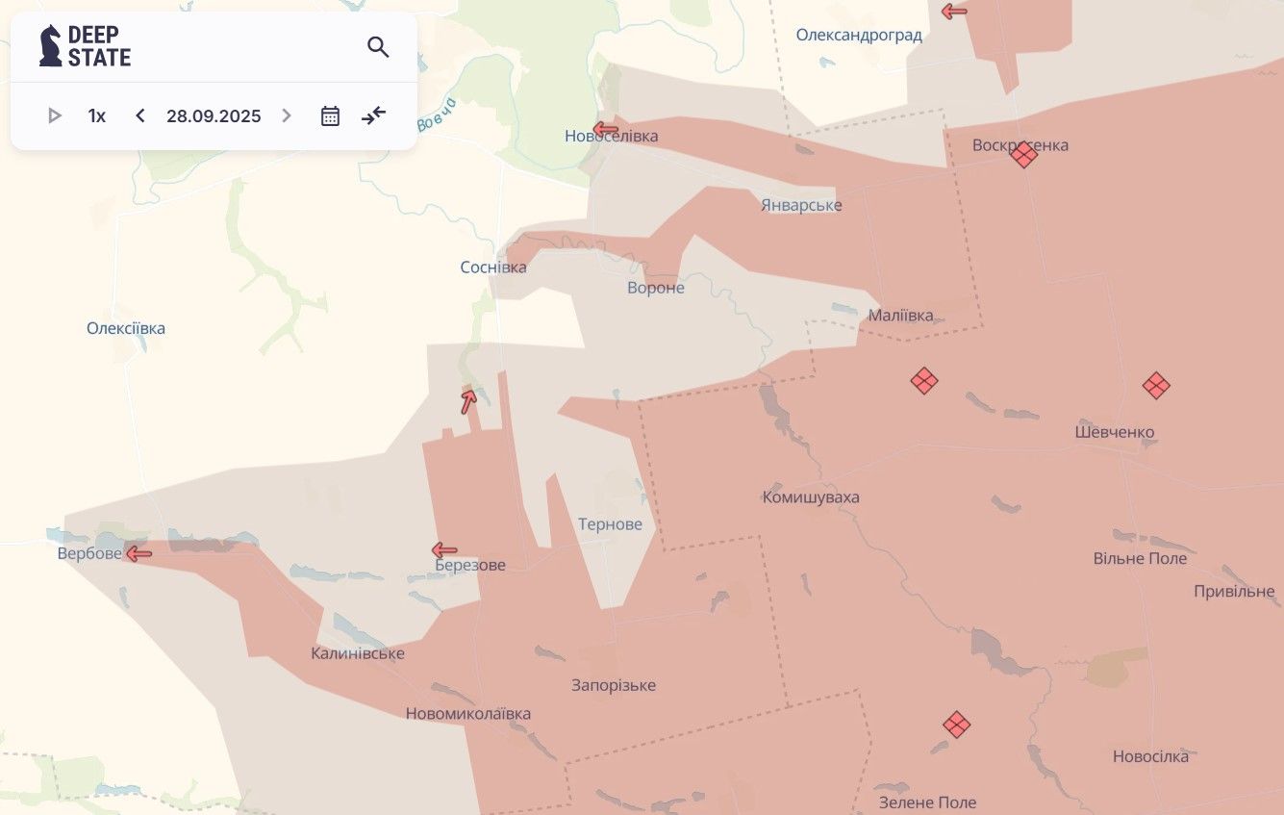This screenshot has width=1284, height=815.
Task: Click the attack arrow above Березове
Action: pyautogui.click(x=444, y=550)
